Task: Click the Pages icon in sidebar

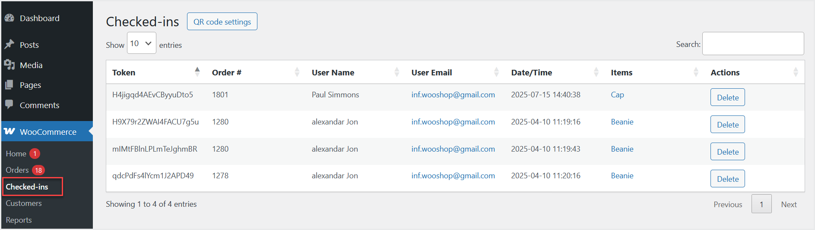Action: tap(10, 85)
